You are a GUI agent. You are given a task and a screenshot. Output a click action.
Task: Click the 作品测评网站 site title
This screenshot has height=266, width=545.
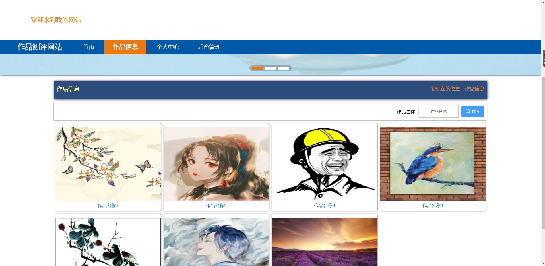40,47
